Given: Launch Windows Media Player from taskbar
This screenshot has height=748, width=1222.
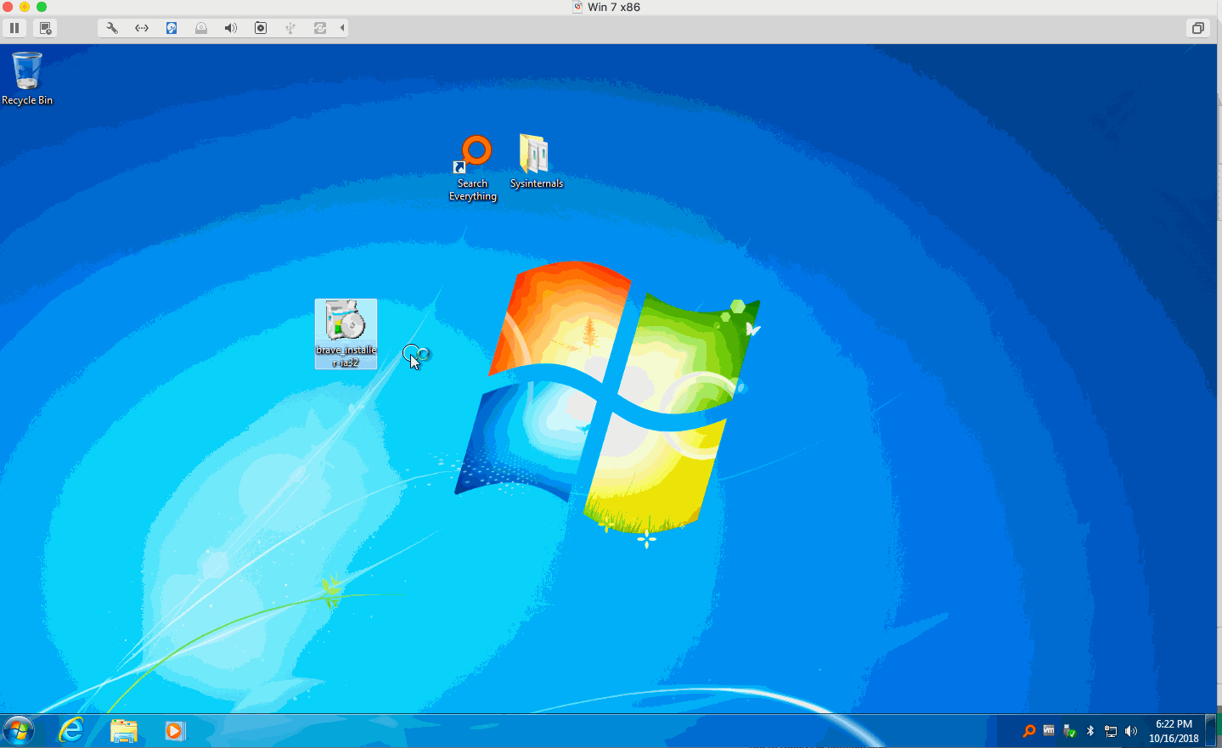Looking at the screenshot, I should click(x=175, y=730).
